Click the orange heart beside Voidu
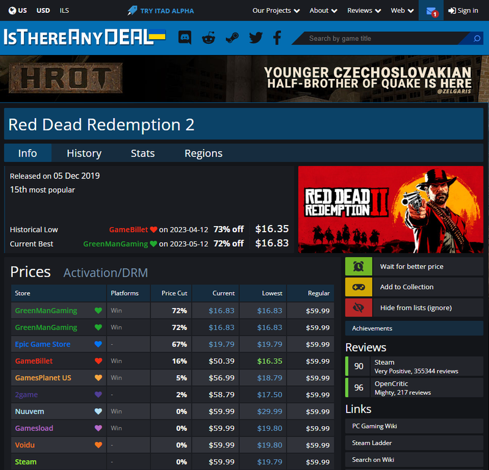Viewport: 489px width, 470px height. [98, 445]
